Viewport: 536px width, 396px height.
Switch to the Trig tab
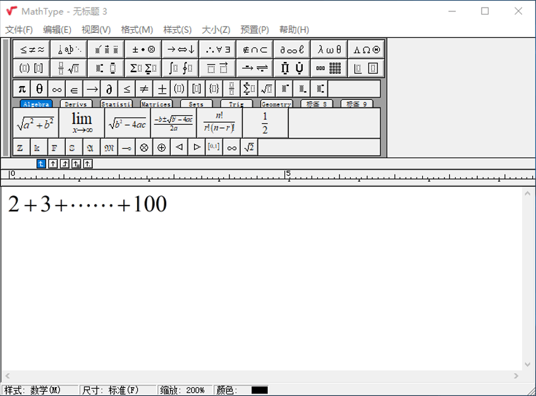click(x=236, y=104)
